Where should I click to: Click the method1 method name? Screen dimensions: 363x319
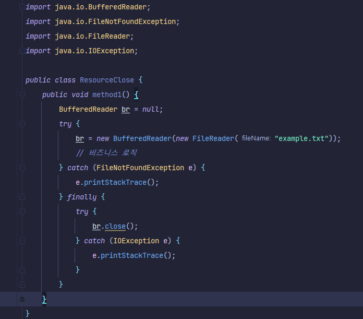(107, 94)
